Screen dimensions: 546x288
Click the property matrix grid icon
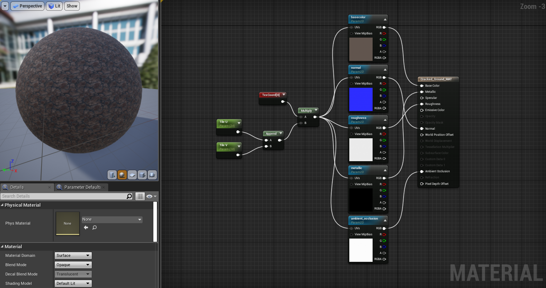click(140, 196)
